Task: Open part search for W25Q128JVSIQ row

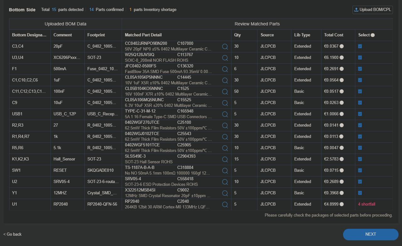Action: pos(225,58)
